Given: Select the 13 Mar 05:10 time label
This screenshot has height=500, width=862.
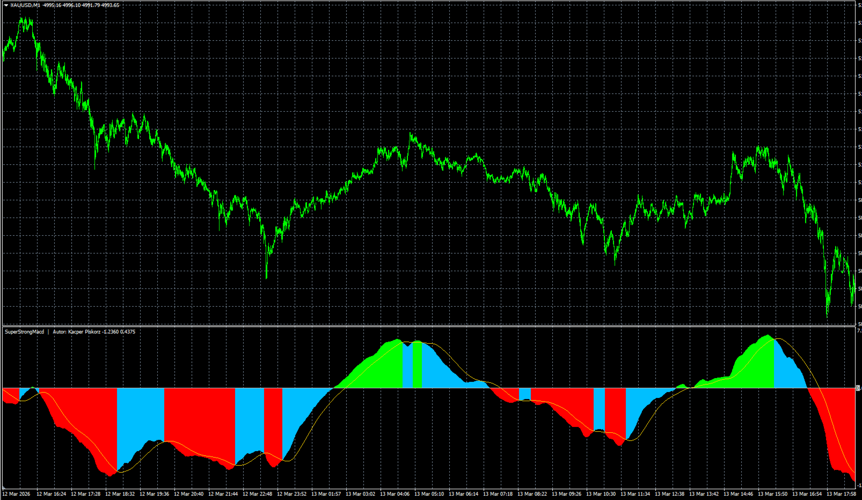Looking at the screenshot, I should point(429,494).
